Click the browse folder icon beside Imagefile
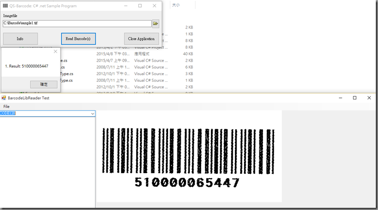This screenshot has width=378, height=210. (156, 24)
